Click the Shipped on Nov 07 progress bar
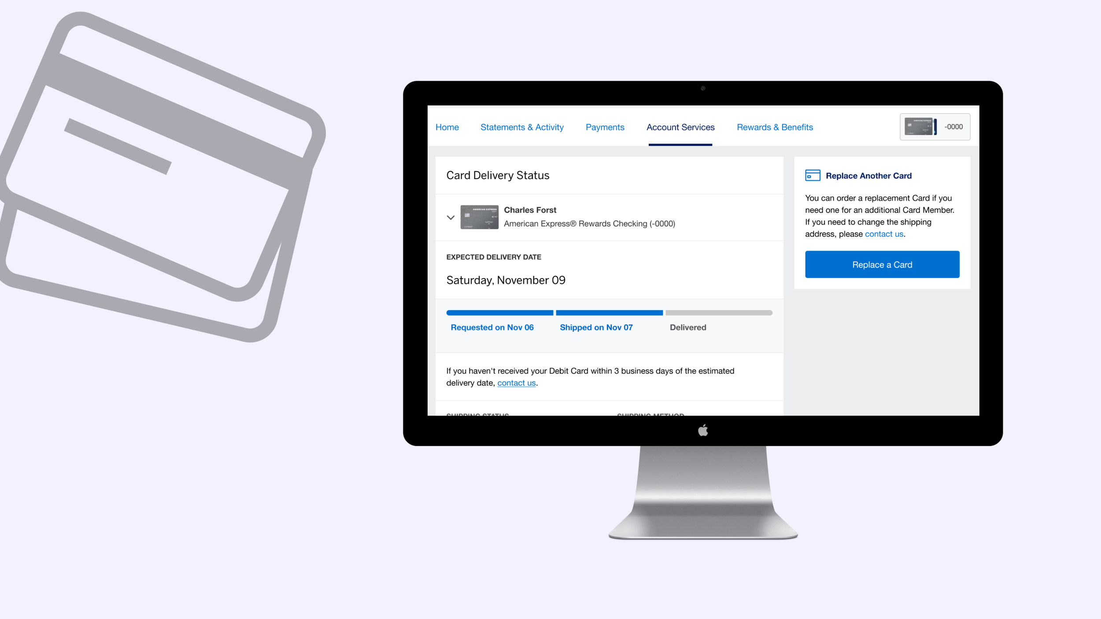Viewport: 1101px width, 619px height. 609,313
